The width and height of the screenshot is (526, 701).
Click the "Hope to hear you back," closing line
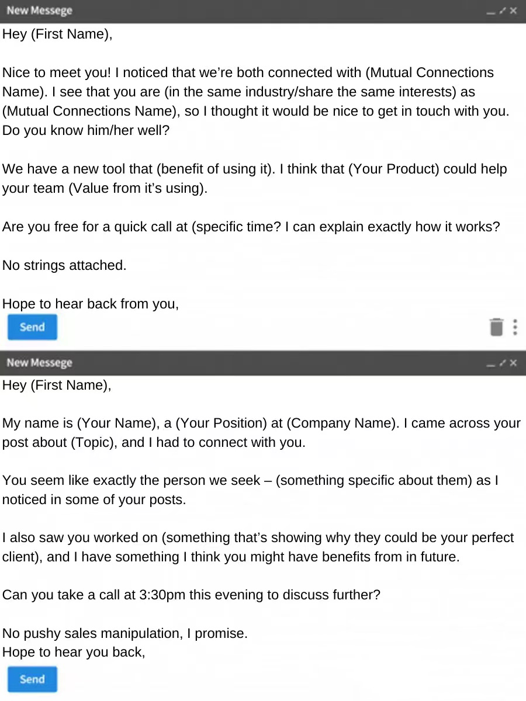pos(74,653)
